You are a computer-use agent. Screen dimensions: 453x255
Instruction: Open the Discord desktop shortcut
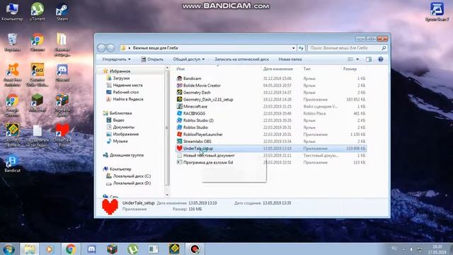62,73
